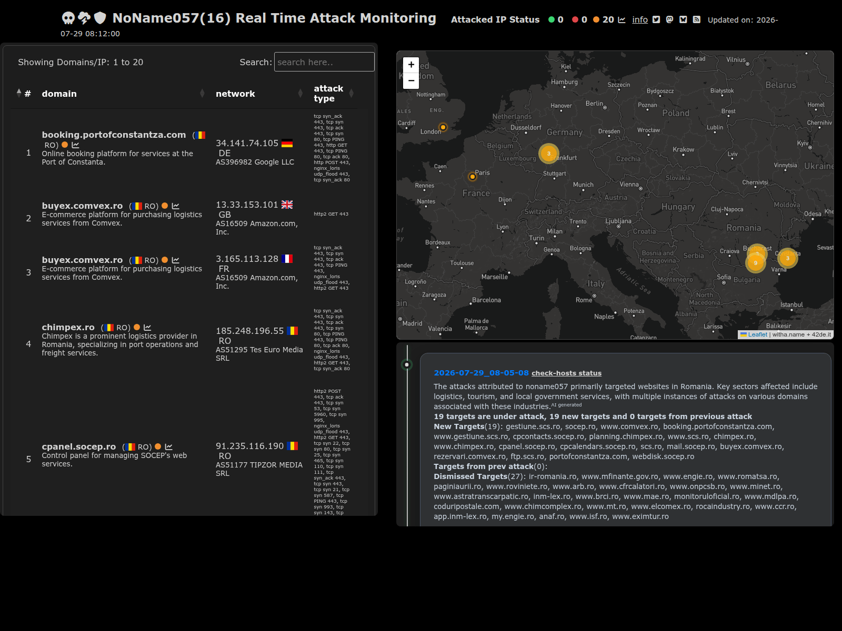The width and height of the screenshot is (842, 631).
Task: Open the RSS feed icon in the header
Action: (697, 20)
